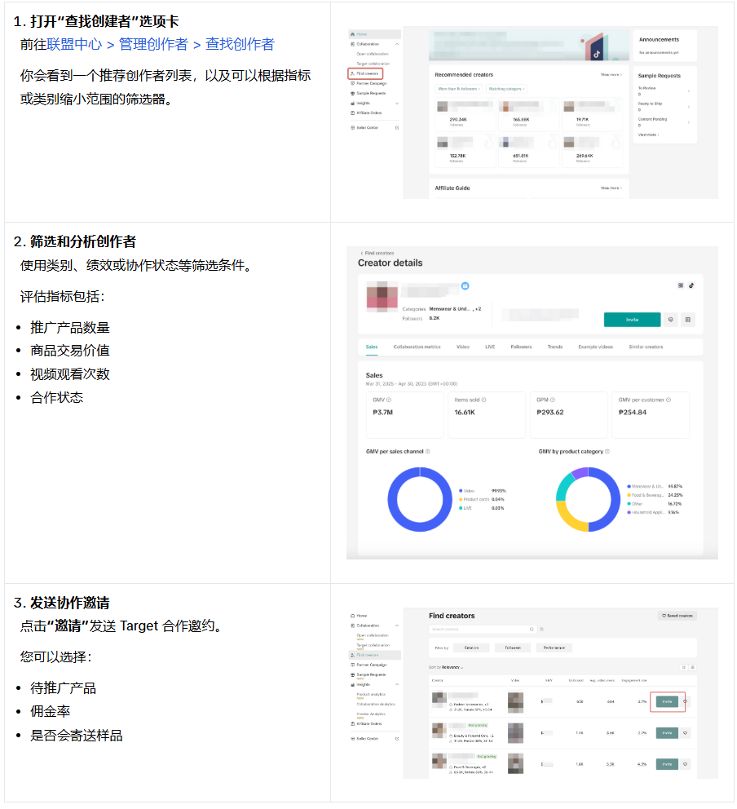This screenshot has height=809, width=737.
Task: Open the Collaboration metrics tab
Action: (417, 347)
